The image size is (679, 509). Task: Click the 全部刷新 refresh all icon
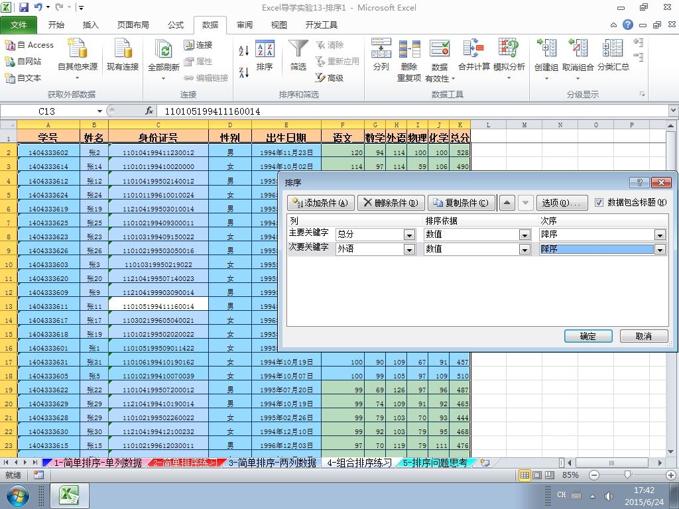(163, 50)
